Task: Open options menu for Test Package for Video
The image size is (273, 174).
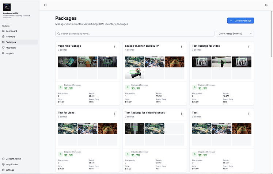Action: click(249, 47)
